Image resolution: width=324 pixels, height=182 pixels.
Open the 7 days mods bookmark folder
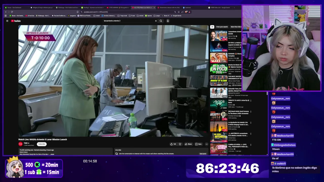pyautogui.click(x=123, y=16)
